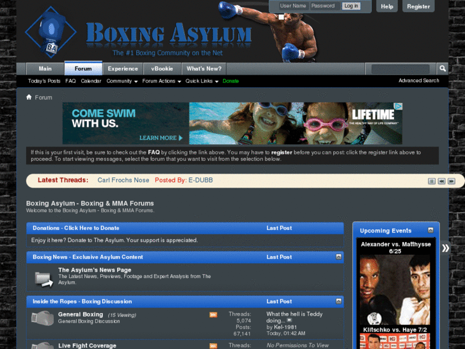Open the General Boxing forum
The image size is (465, 349).
(81, 314)
